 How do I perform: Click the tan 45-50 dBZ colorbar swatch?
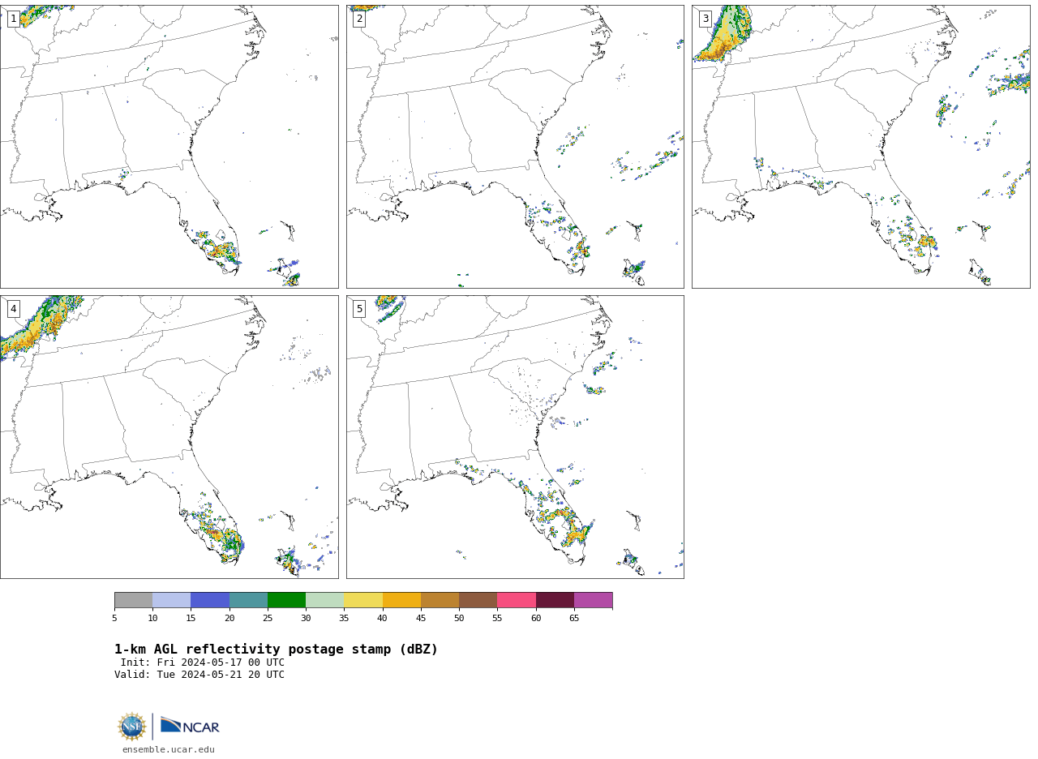[x=440, y=600]
